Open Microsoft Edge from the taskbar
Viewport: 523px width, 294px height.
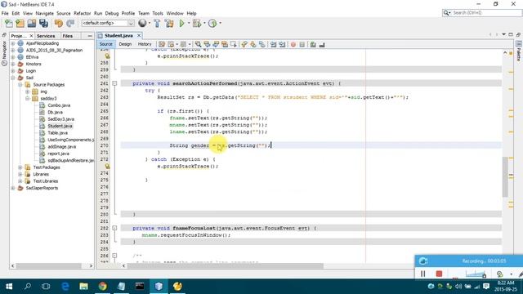(x=65, y=286)
